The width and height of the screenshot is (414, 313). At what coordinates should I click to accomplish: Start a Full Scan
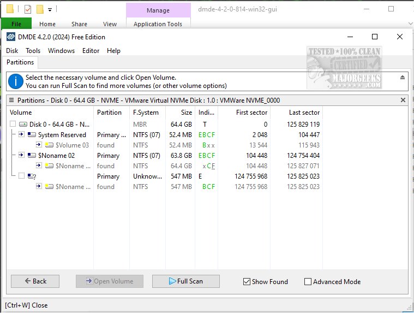[186, 281]
